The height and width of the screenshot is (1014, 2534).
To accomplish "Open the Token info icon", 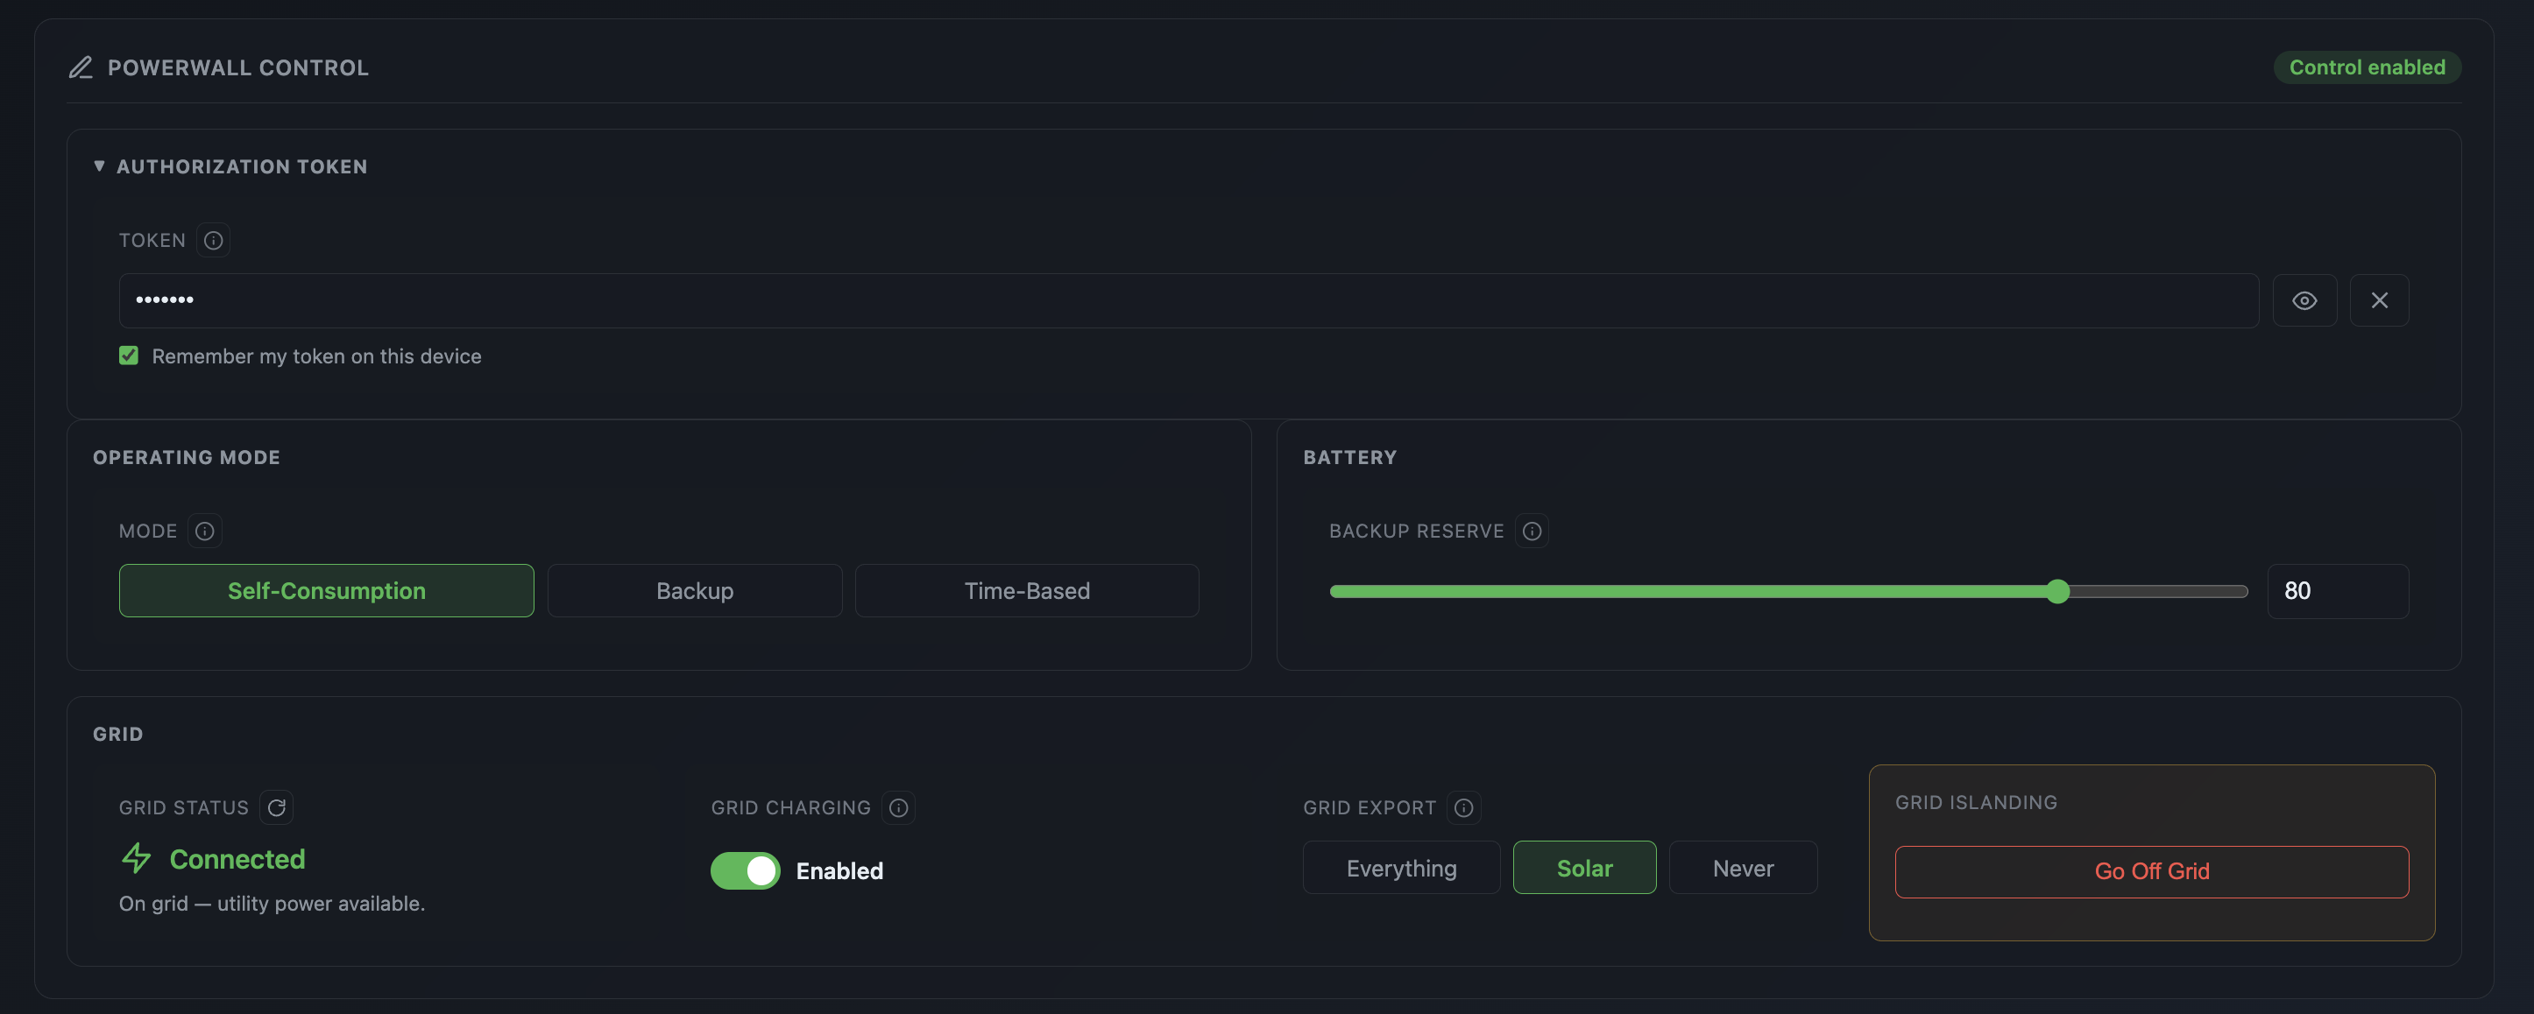I will (x=214, y=241).
